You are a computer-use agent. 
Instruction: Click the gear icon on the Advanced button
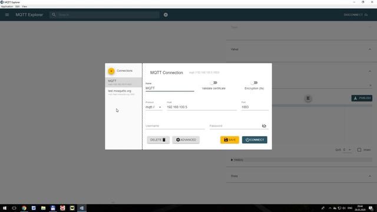178,140
